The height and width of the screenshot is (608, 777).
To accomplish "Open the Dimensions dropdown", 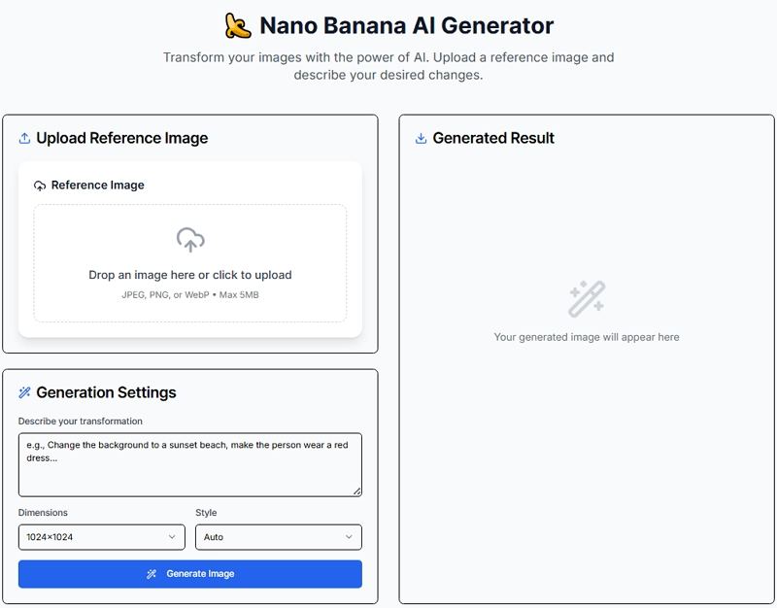I will [x=100, y=536].
